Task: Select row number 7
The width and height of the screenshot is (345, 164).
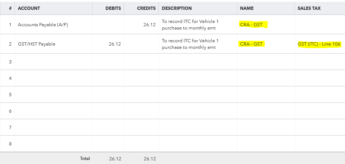Action: (x=10, y=127)
